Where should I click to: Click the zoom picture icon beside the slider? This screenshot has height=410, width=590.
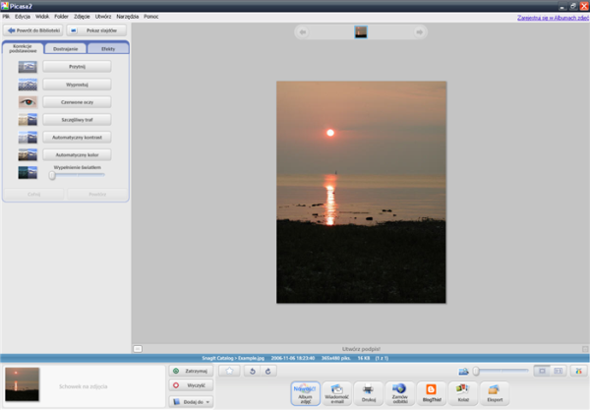point(463,372)
